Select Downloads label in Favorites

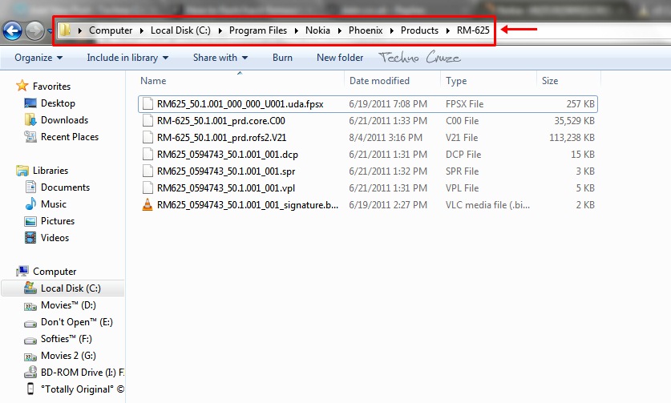tap(65, 120)
